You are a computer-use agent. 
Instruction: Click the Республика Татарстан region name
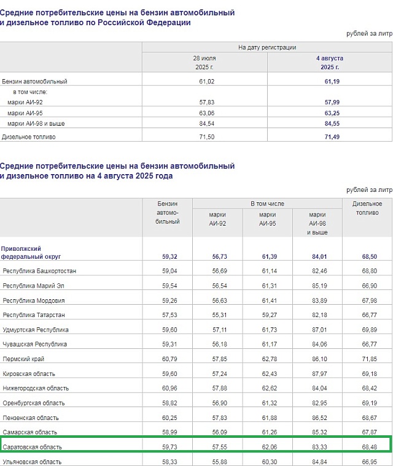tap(34, 315)
